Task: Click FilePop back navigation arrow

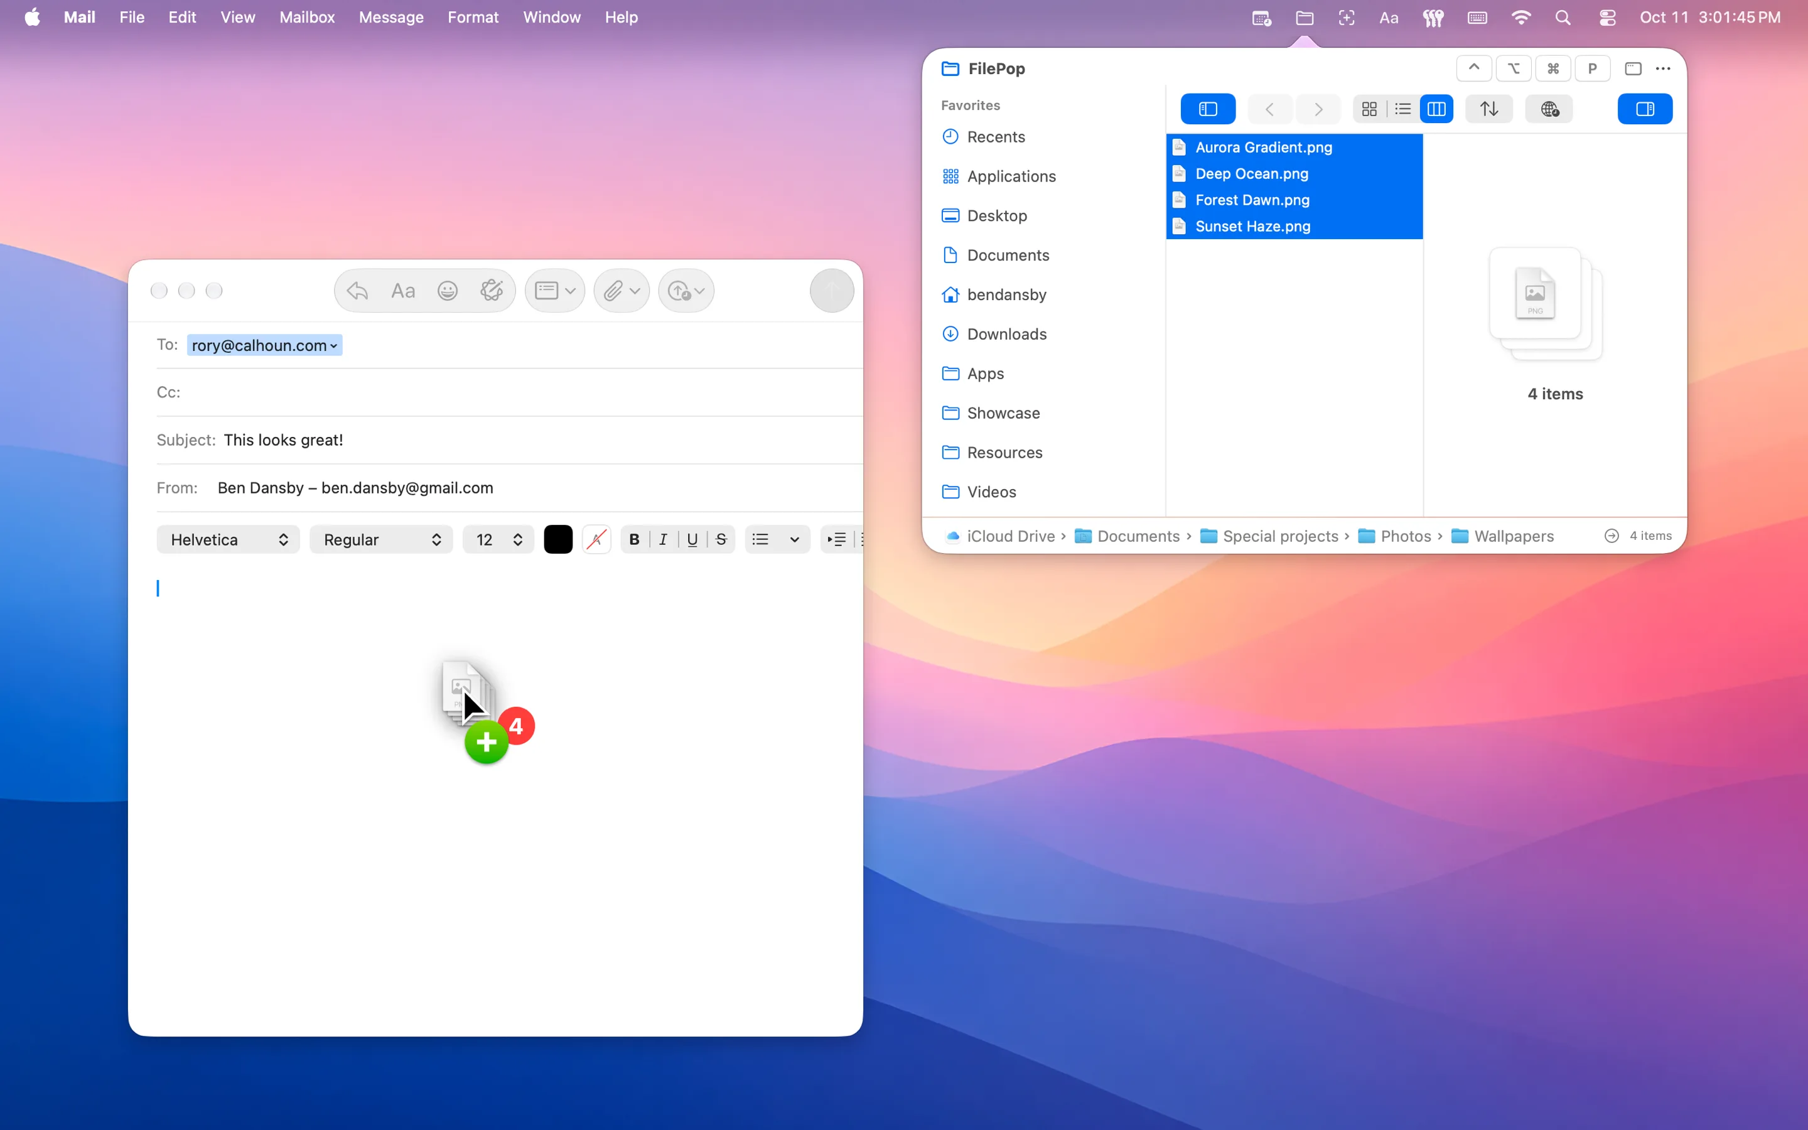Action: point(1269,109)
